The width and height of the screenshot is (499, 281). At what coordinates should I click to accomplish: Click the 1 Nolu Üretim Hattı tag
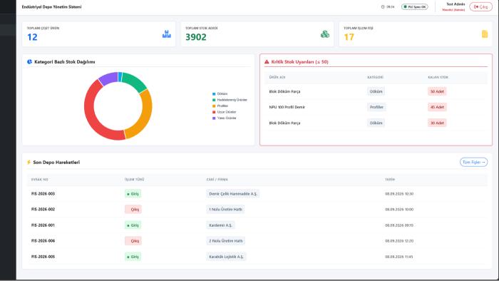pos(225,210)
